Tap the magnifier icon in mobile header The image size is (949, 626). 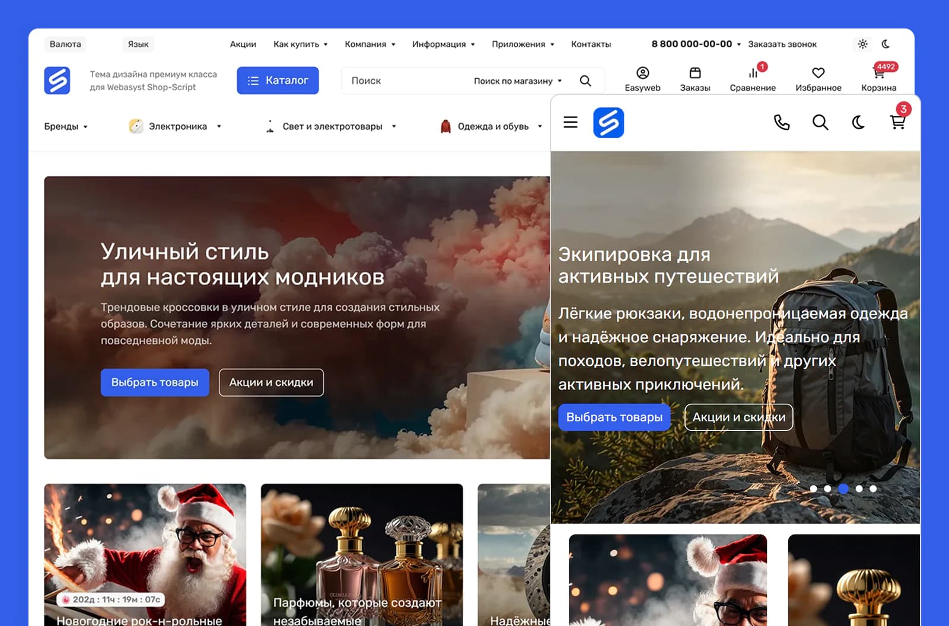[820, 123]
